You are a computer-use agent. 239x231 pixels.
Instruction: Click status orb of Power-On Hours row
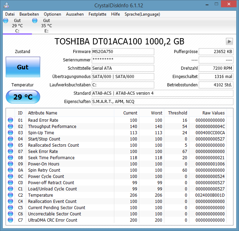(x=10, y=164)
